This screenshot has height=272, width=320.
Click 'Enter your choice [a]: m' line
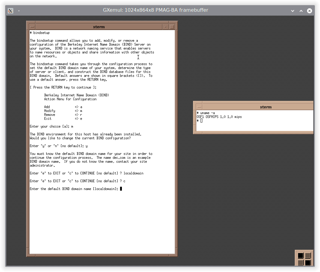(x=51, y=126)
